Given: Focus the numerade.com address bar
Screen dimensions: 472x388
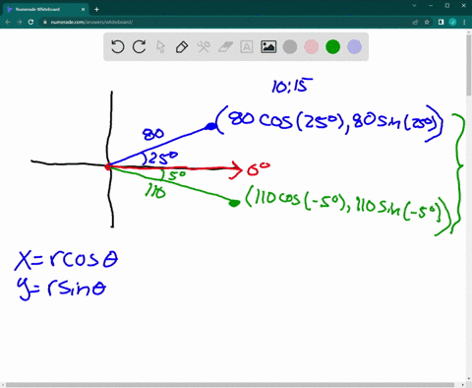Looking at the screenshot, I should [226, 22].
